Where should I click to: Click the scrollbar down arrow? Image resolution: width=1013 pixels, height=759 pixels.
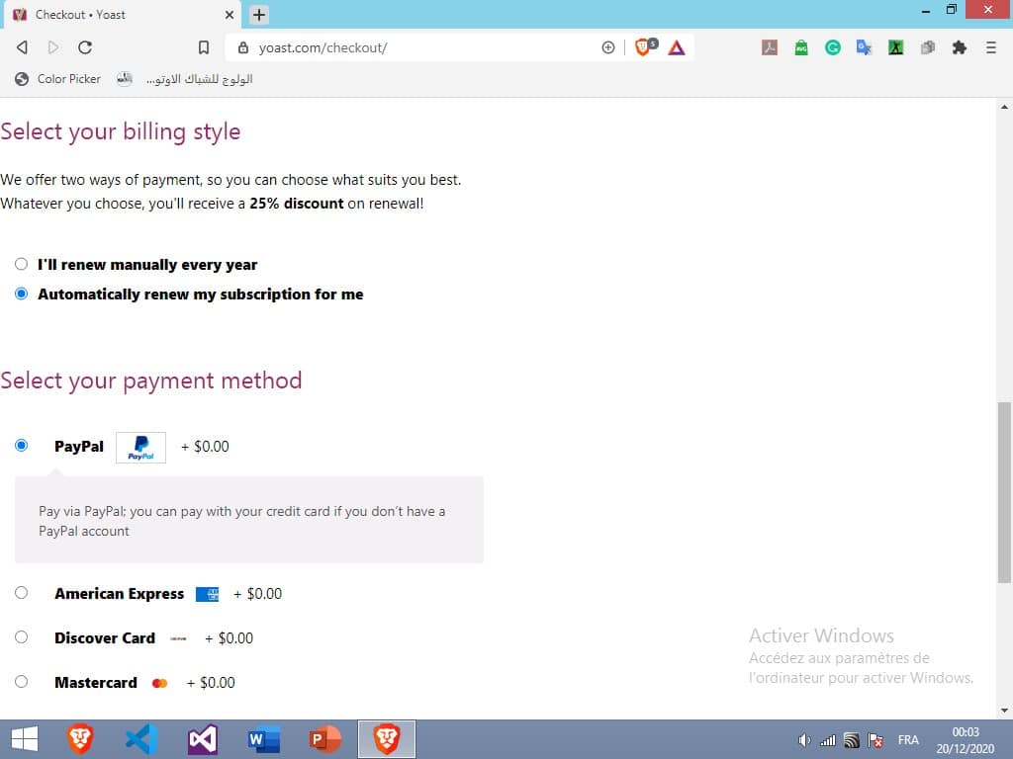[x=1004, y=711]
